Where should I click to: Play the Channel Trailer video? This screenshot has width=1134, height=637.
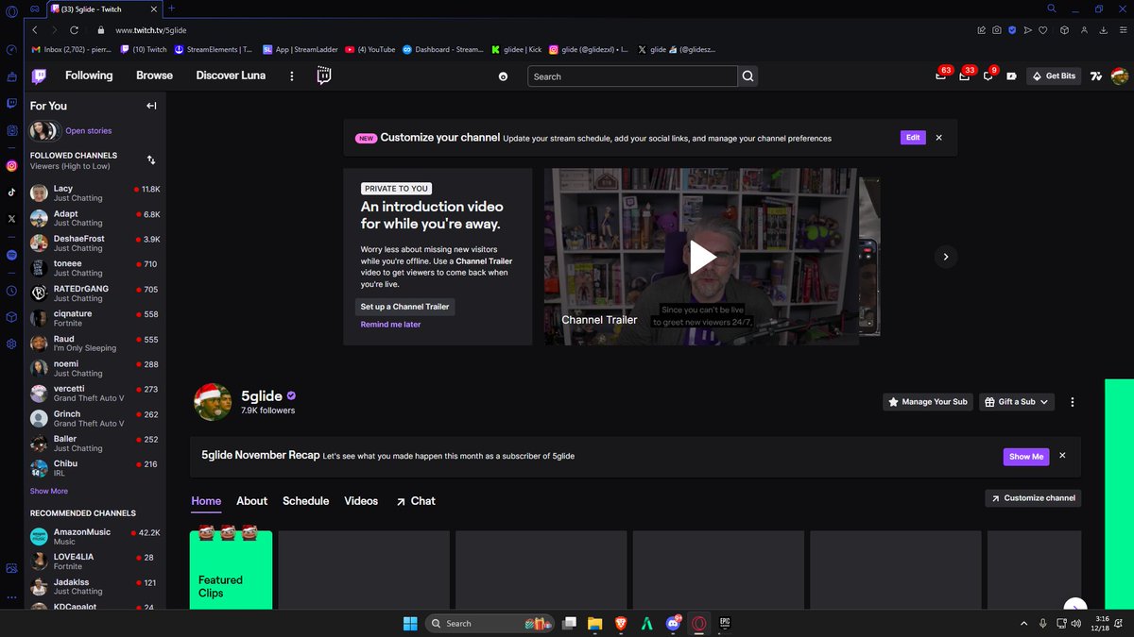pos(702,257)
